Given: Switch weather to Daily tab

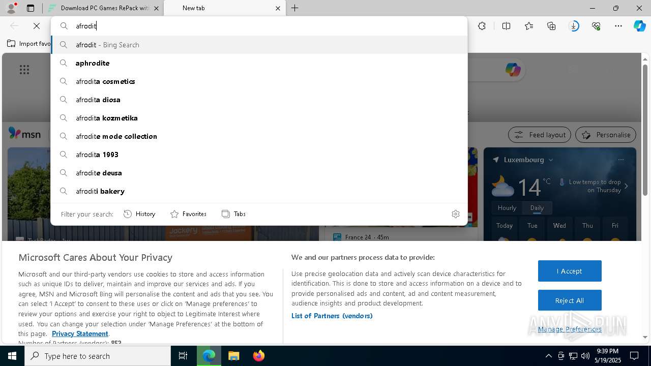Looking at the screenshot, I should pyautogui.click(x=537, y=208).
